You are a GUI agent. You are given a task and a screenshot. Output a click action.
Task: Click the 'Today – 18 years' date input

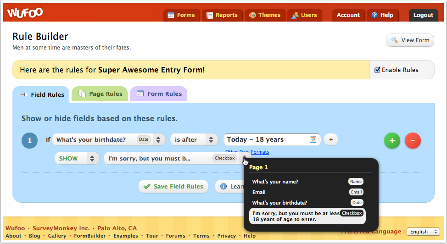click(272, 139)
